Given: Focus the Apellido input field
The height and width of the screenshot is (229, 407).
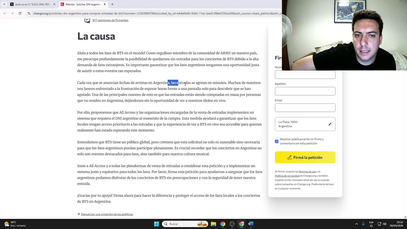Looking at the screenshot, I should pos(305,91).
